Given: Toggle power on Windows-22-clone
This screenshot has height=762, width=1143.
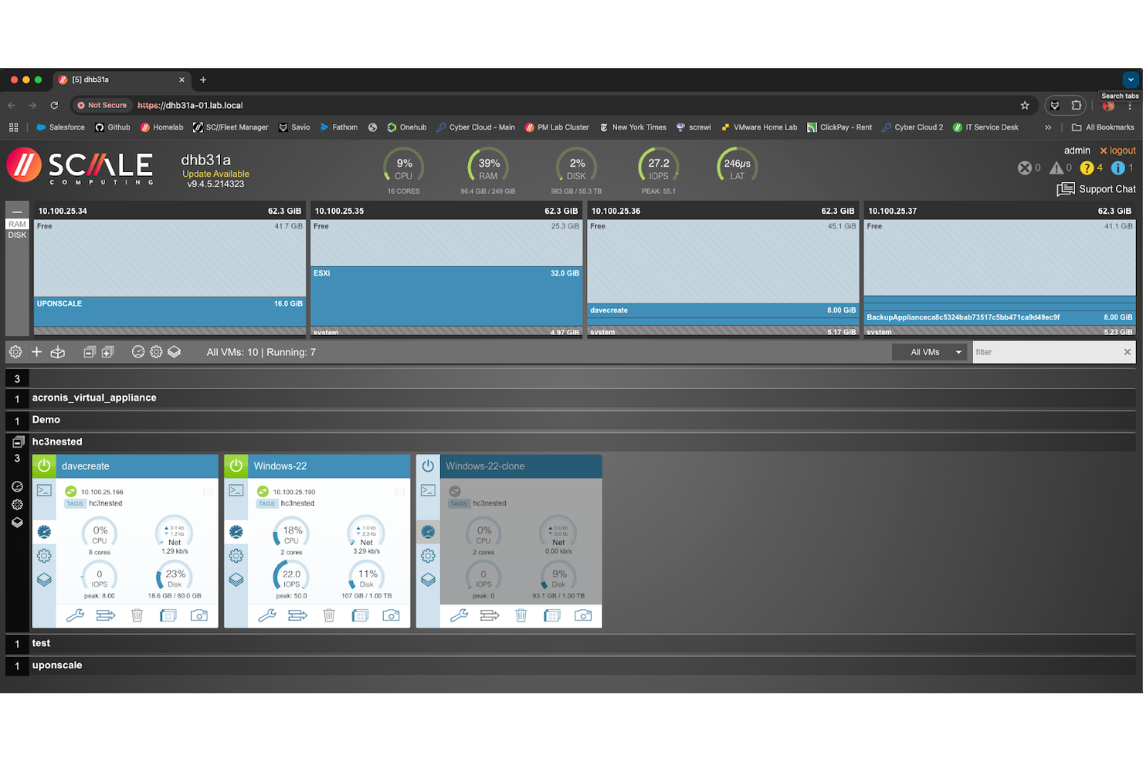Looking at the screenshot, I should coord(427,466).
